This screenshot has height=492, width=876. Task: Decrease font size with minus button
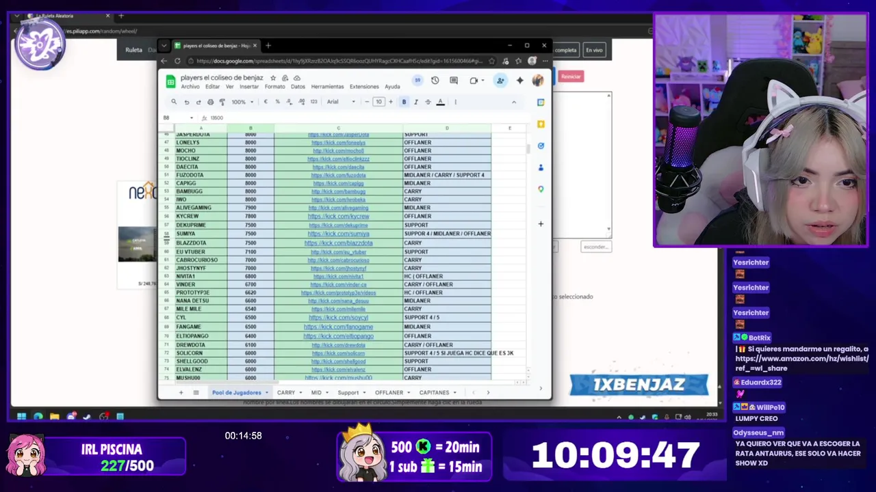367,102
